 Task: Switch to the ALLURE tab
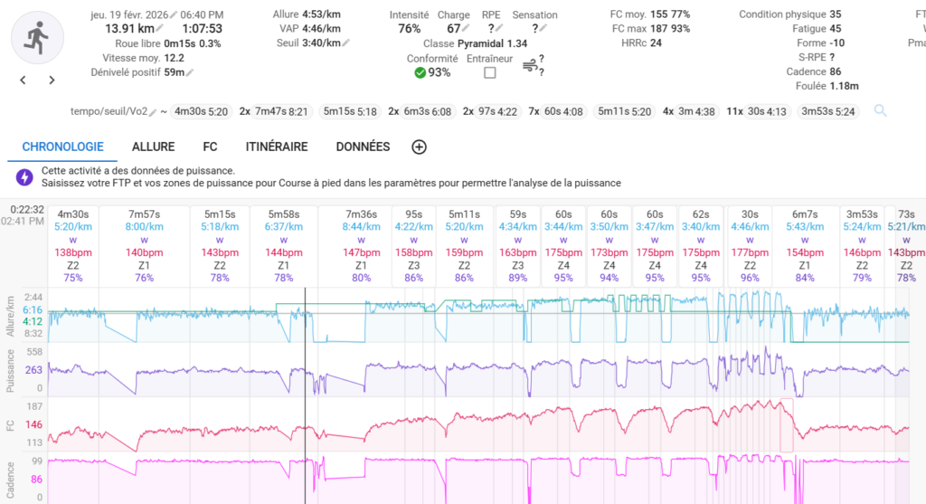(153, 147)
